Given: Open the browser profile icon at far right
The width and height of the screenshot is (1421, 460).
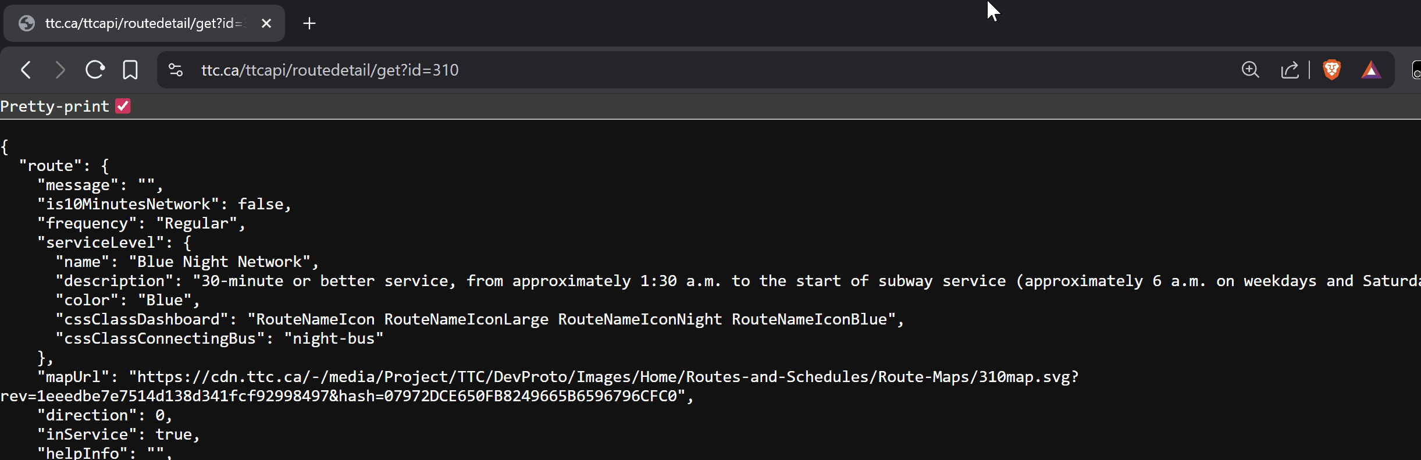Looking at the screenshot, I should click(1416, 70).
